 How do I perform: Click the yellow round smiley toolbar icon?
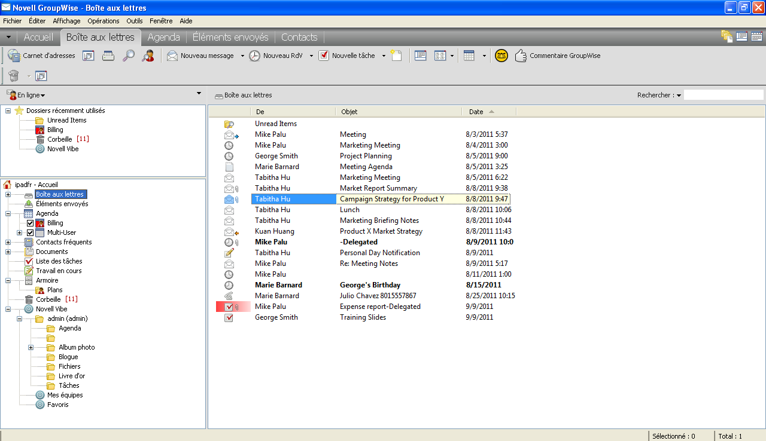[501, 56]
